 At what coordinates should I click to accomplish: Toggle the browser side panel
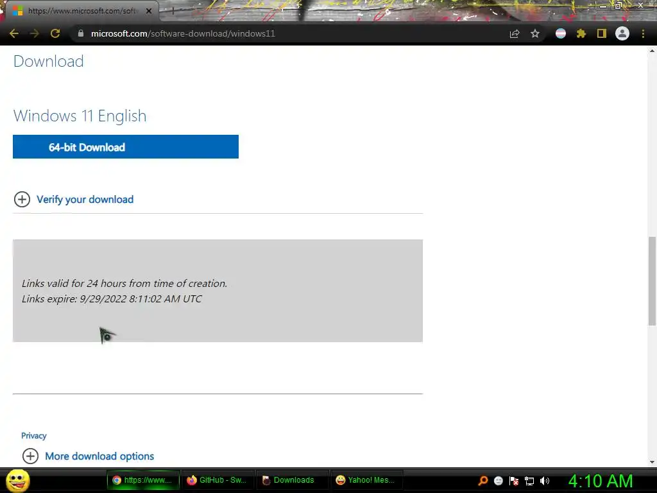602,33
